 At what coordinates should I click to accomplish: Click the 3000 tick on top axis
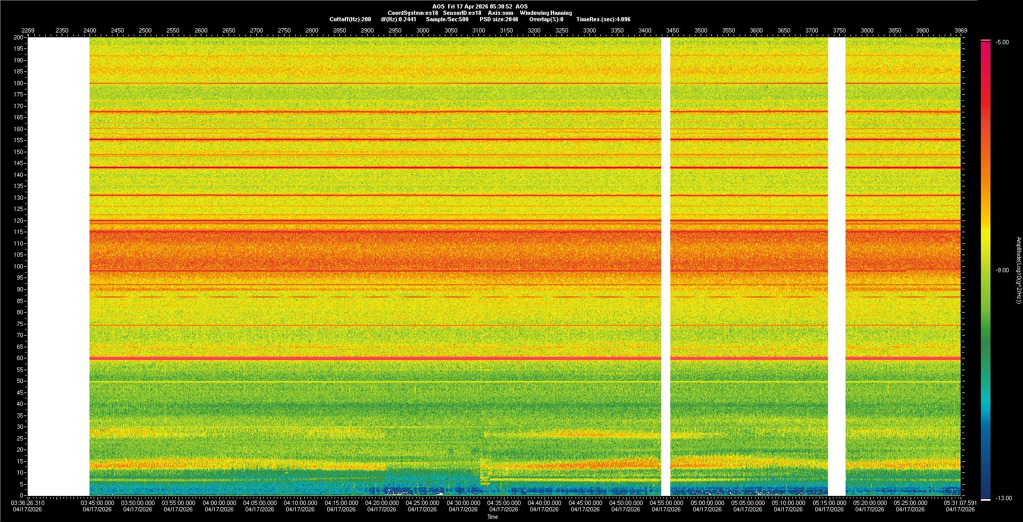pyautogui.click(x=423, y=31)
